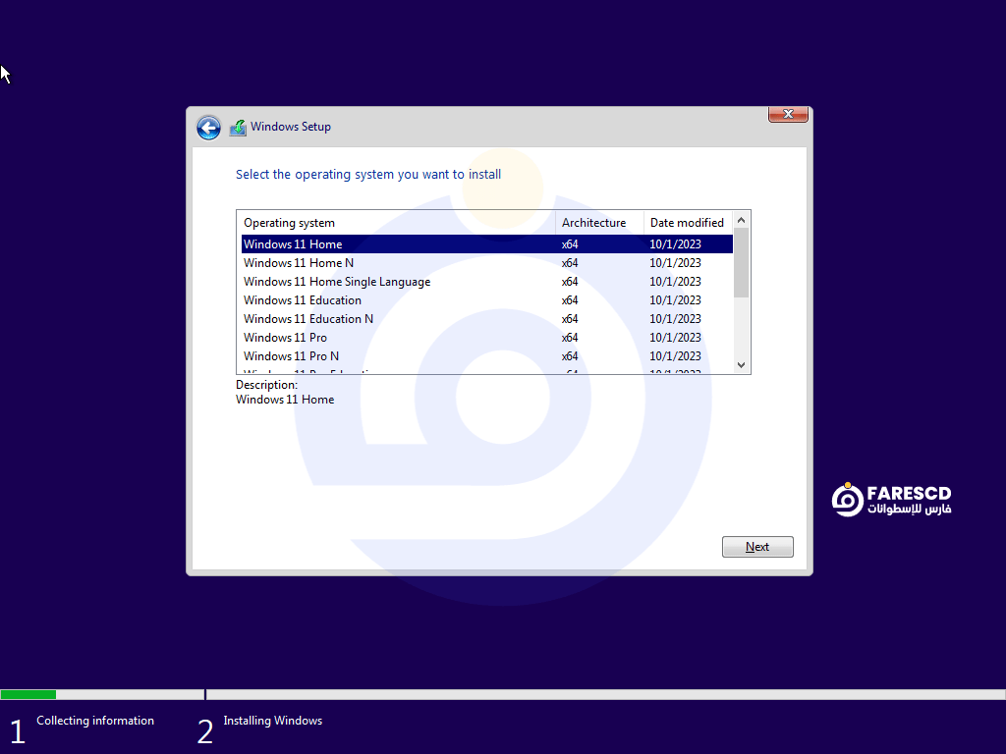Viewport: 1006px width, 754px height.
Task: Choose Windows 11 Pro N
Action: point(487,355)
